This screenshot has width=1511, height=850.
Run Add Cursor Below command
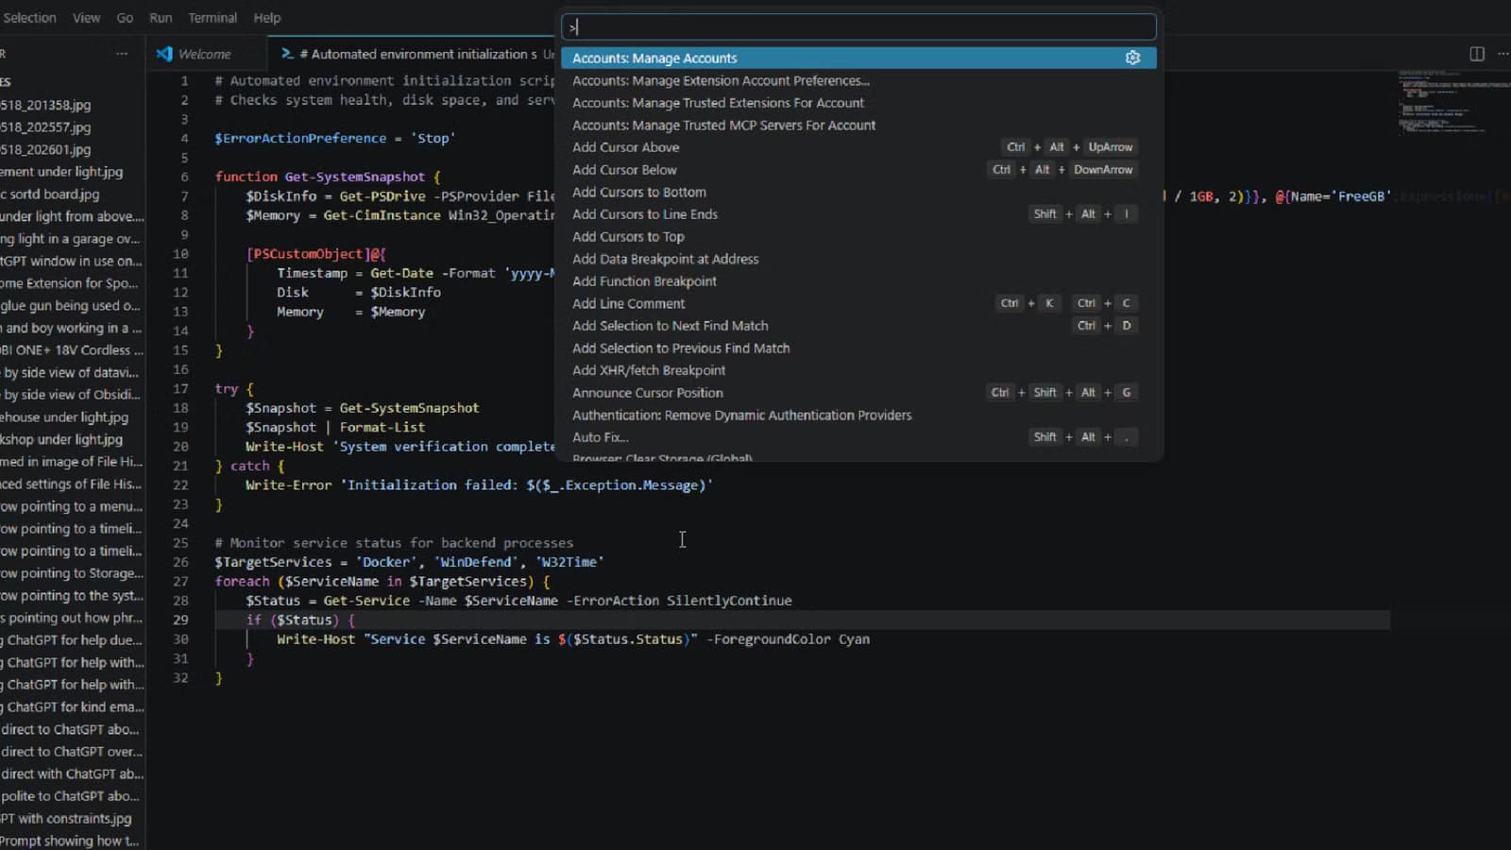[858, 170]
